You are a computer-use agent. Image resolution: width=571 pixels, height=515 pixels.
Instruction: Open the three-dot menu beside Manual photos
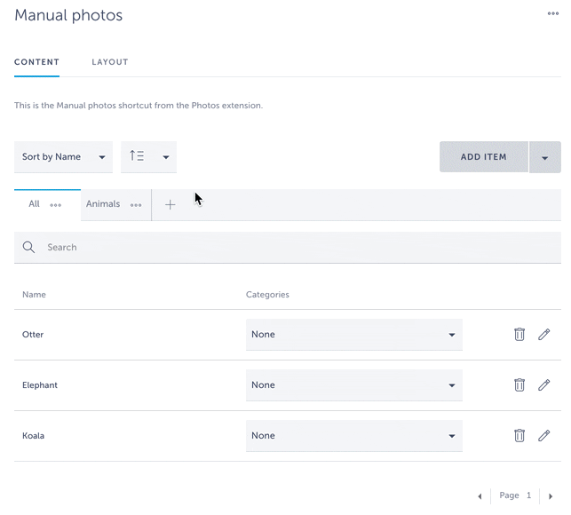point(553,14)
